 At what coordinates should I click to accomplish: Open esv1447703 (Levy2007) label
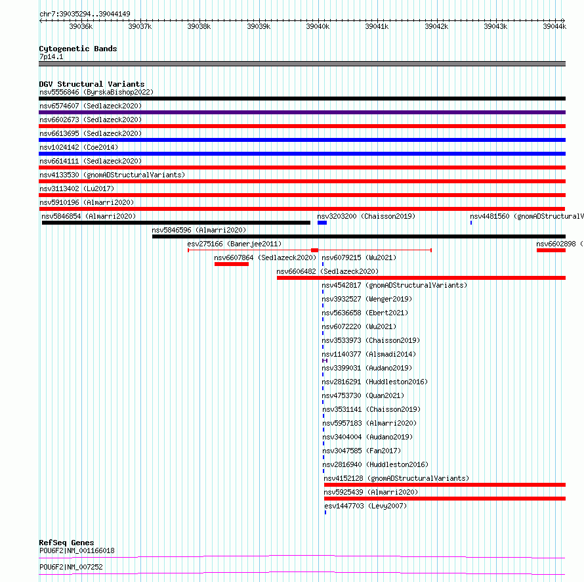point(365,506)
